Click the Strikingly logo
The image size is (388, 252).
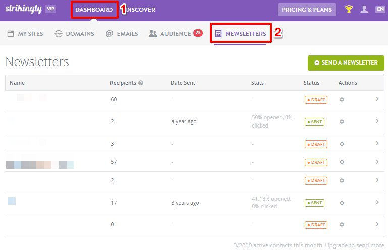coord(24,9)
